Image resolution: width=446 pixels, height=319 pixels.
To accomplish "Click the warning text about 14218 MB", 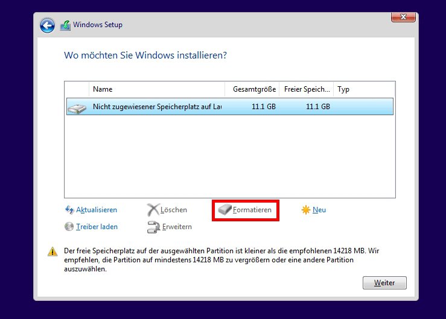I will 221,260.
